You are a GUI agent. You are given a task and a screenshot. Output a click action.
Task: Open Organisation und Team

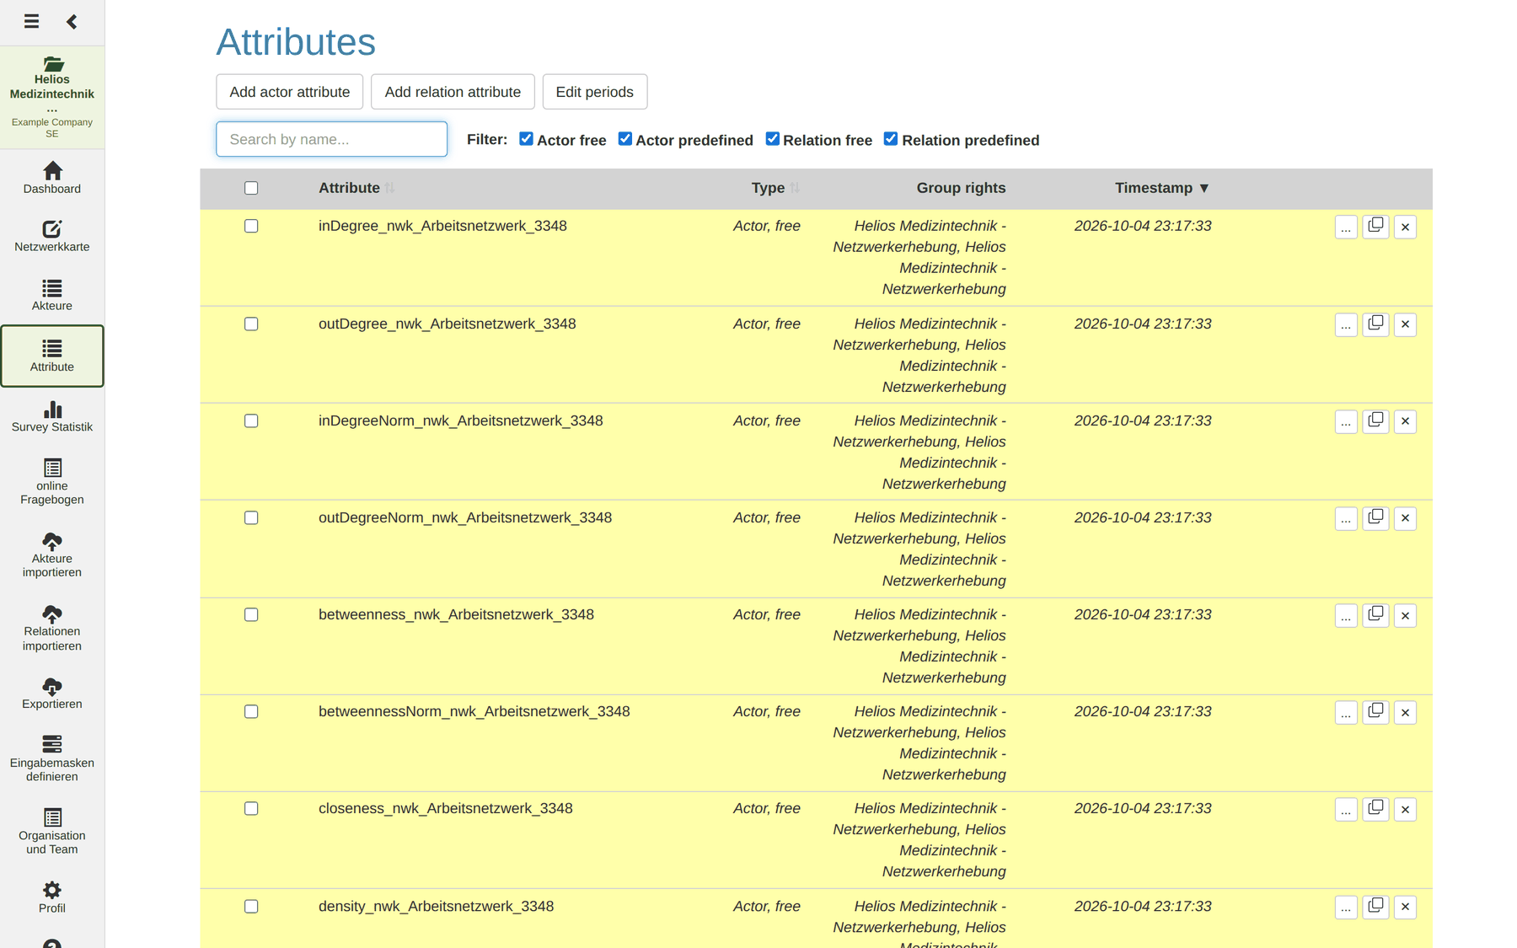pyautogui.click(x=52, y=831)
